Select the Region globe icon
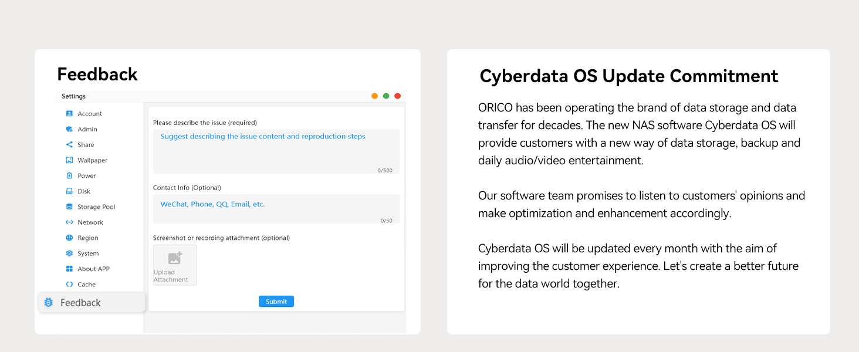 pos(69,237)
